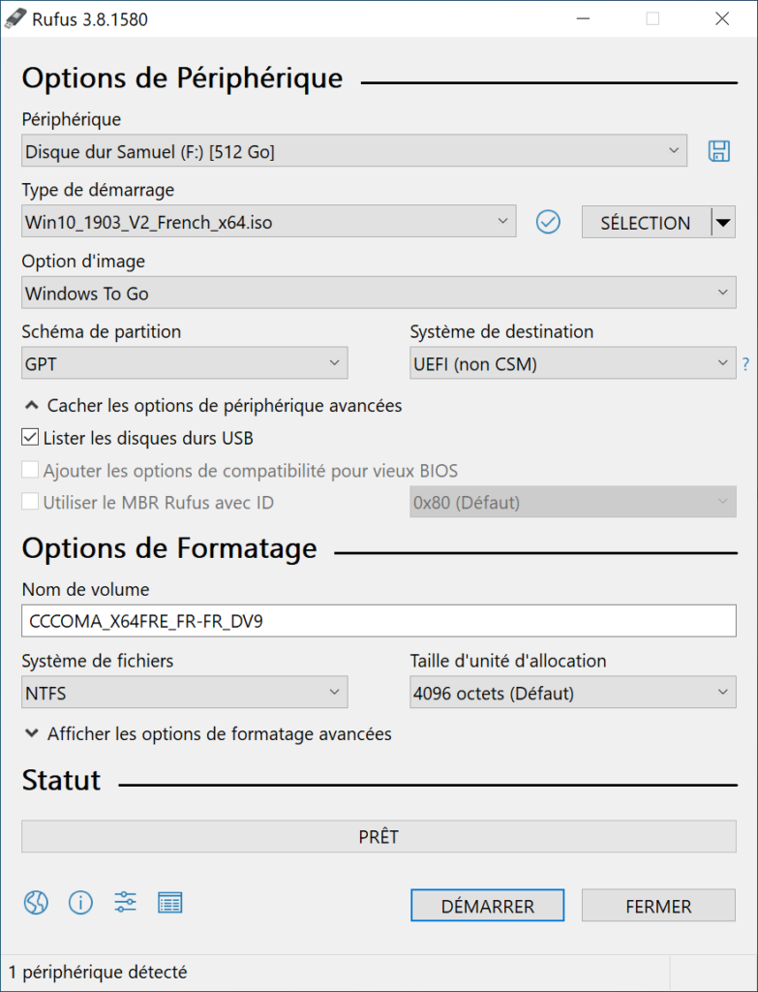Image resolution: width=758 pixels, height=992 pixels.
Task: Open the Système de fichiers NTFS dropdown
Action: 185,692
